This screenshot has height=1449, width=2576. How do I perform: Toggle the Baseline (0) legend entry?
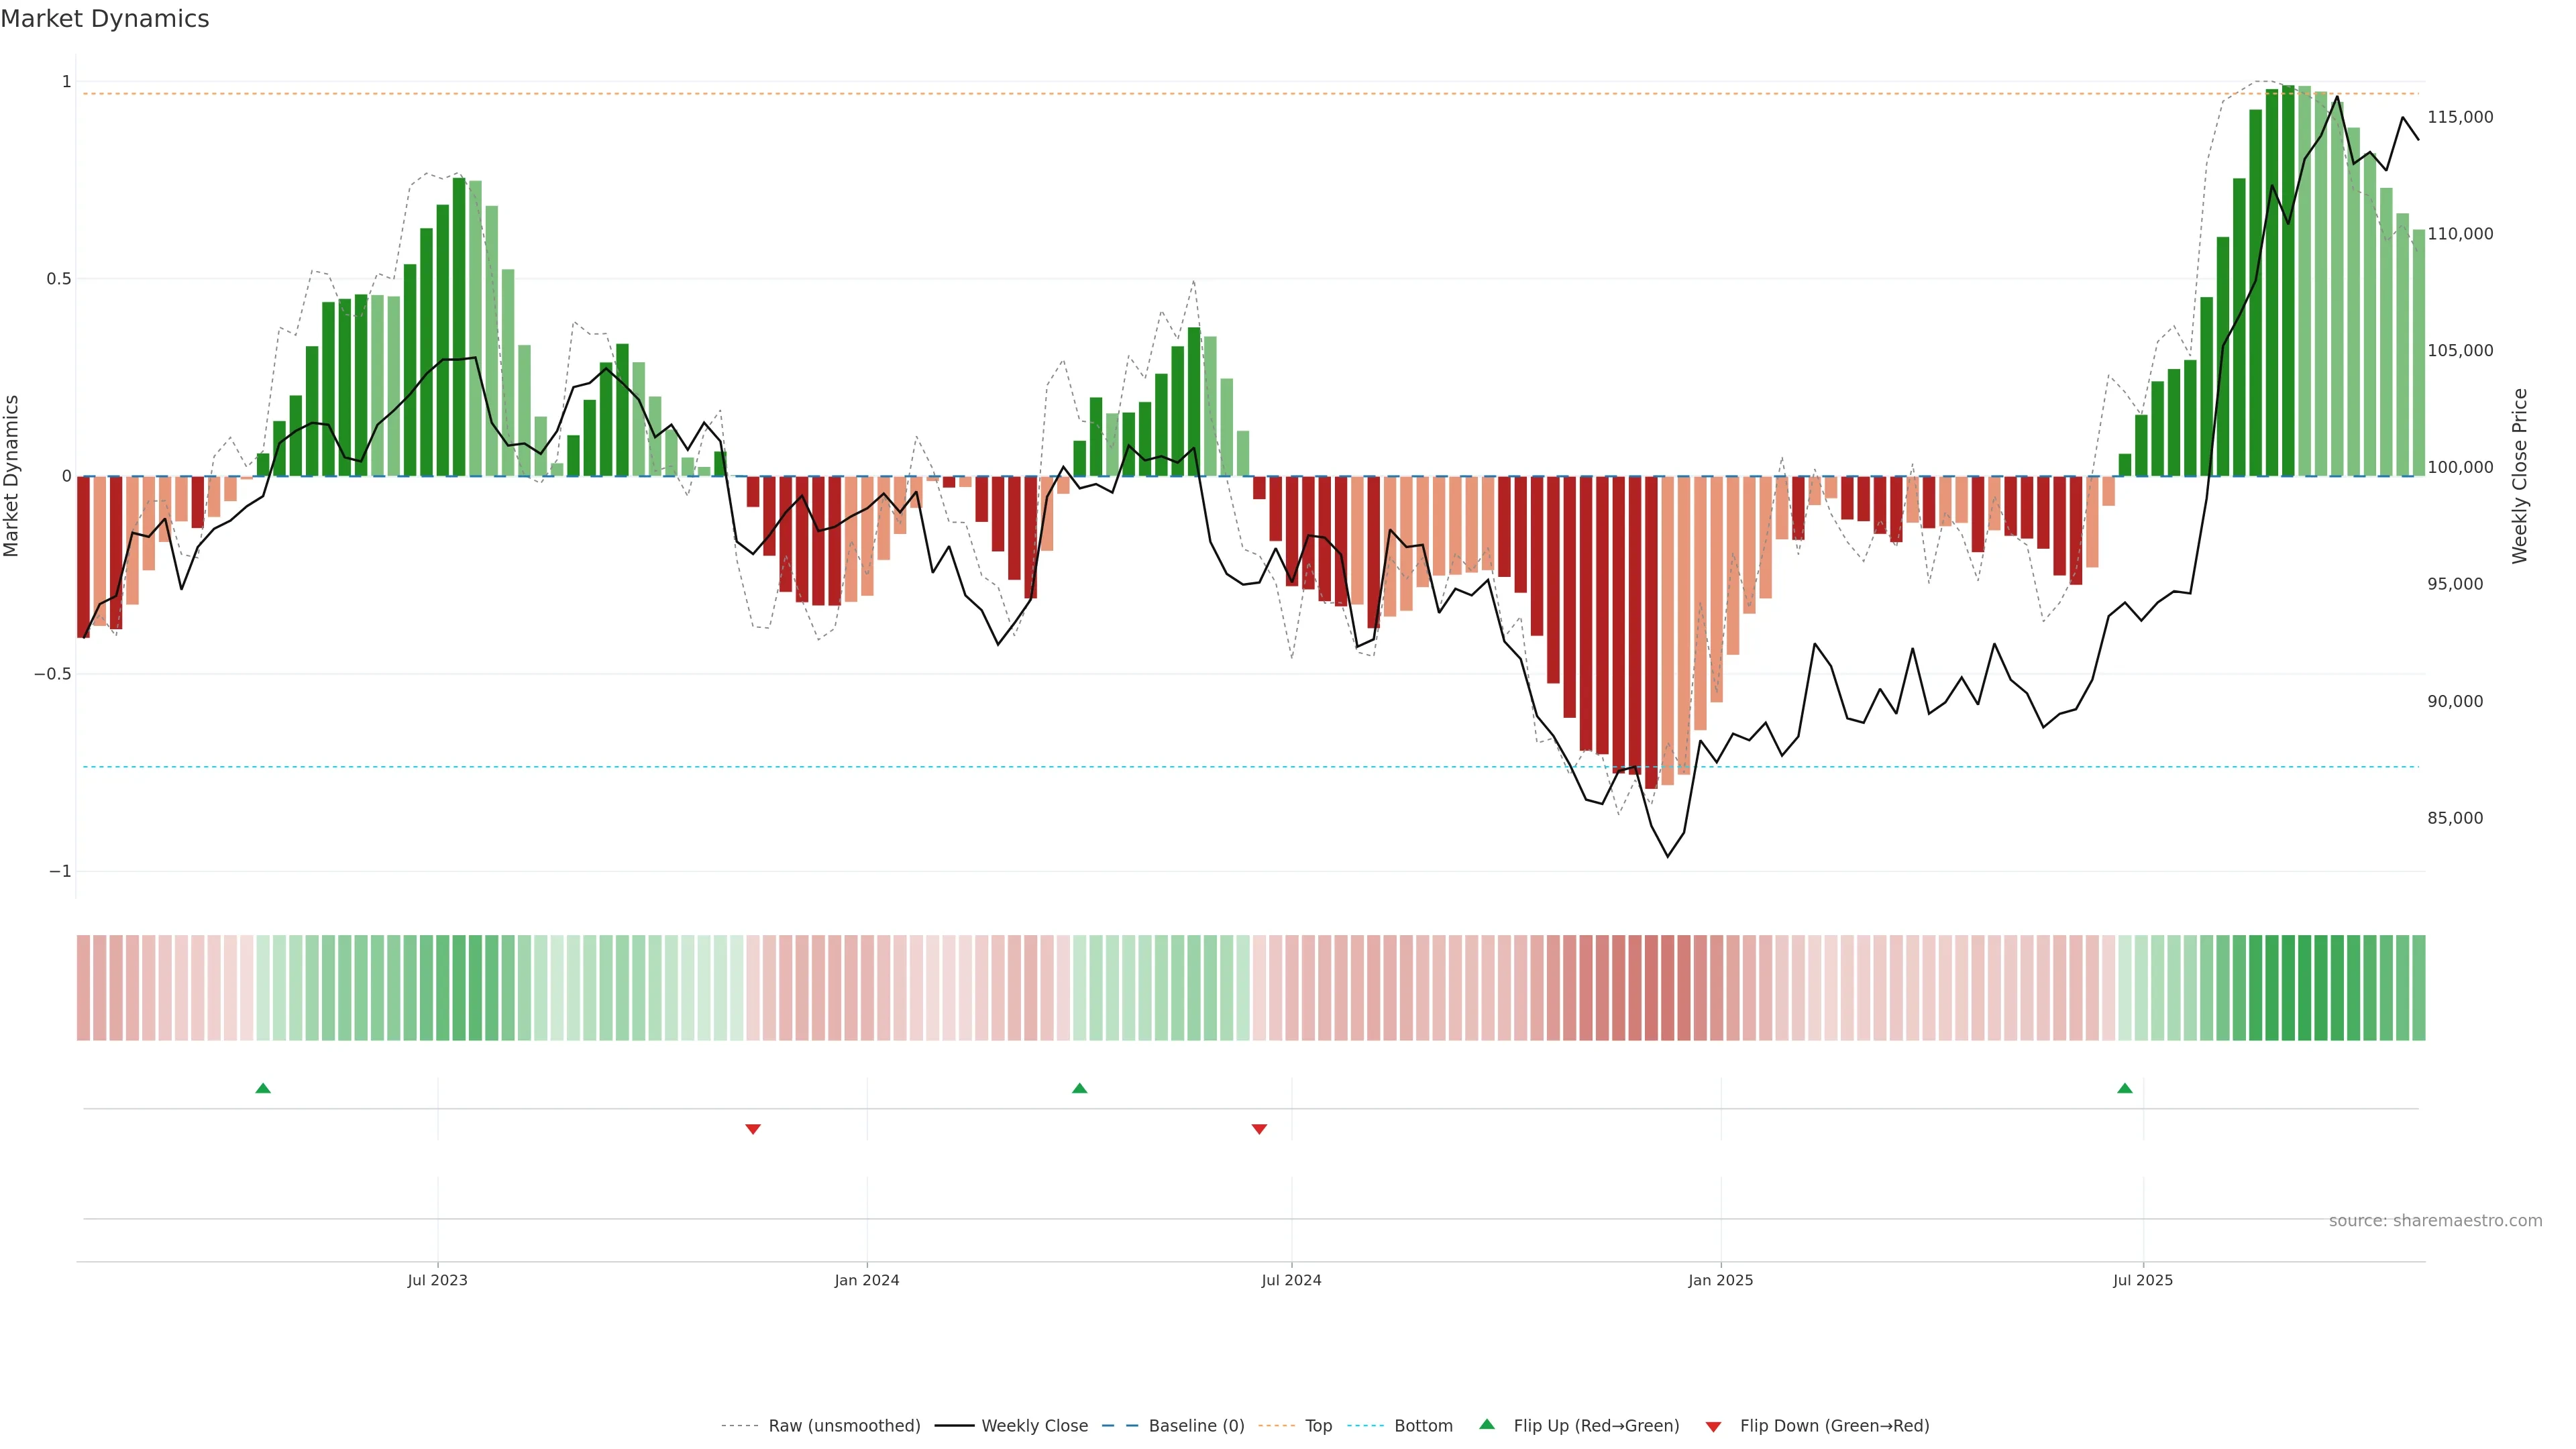tap(1196, 1426)
